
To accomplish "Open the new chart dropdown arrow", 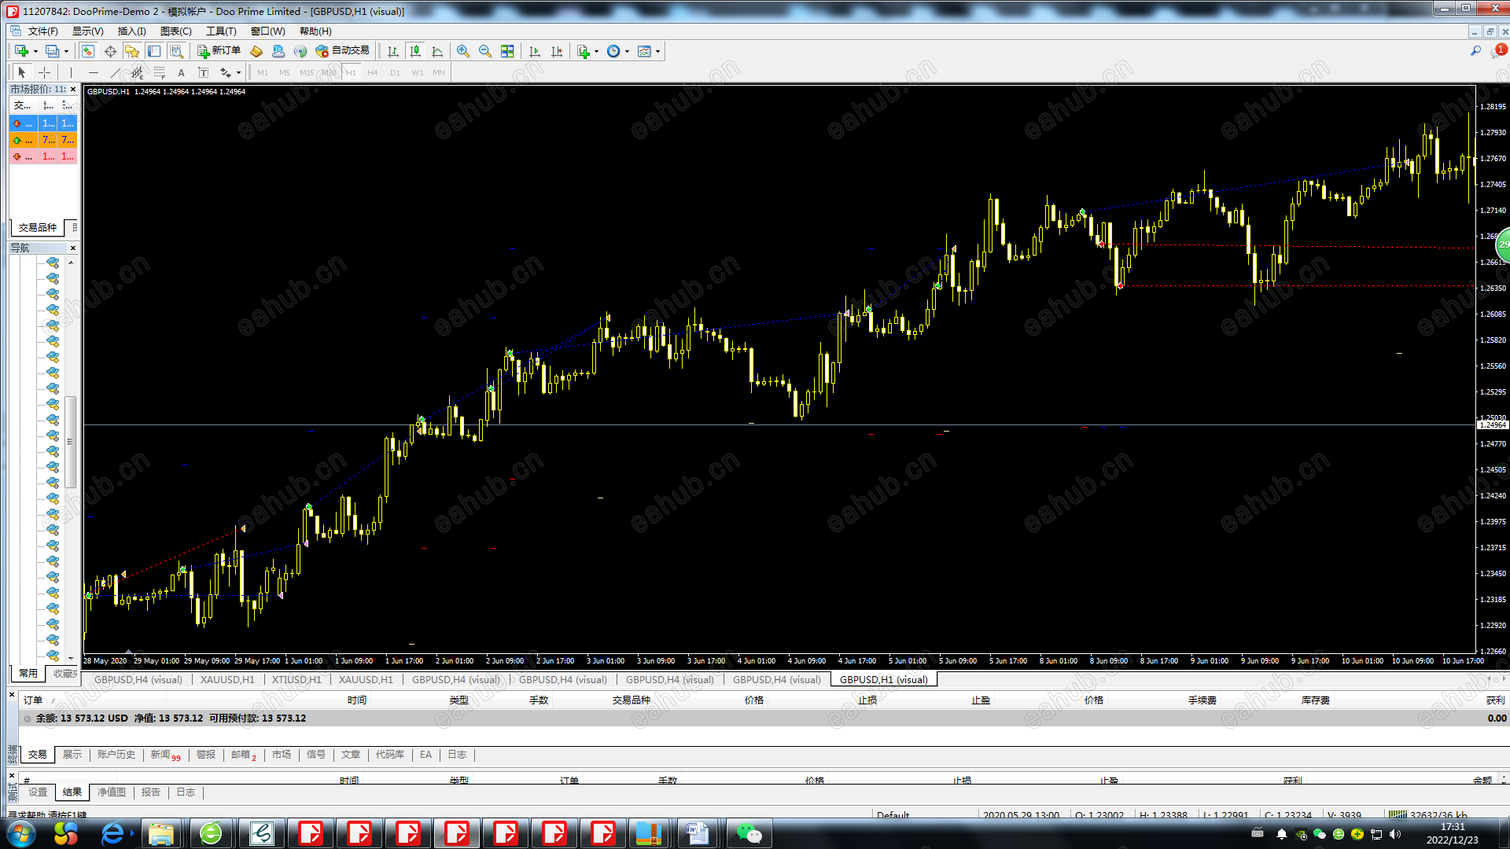I will point(35,51).
